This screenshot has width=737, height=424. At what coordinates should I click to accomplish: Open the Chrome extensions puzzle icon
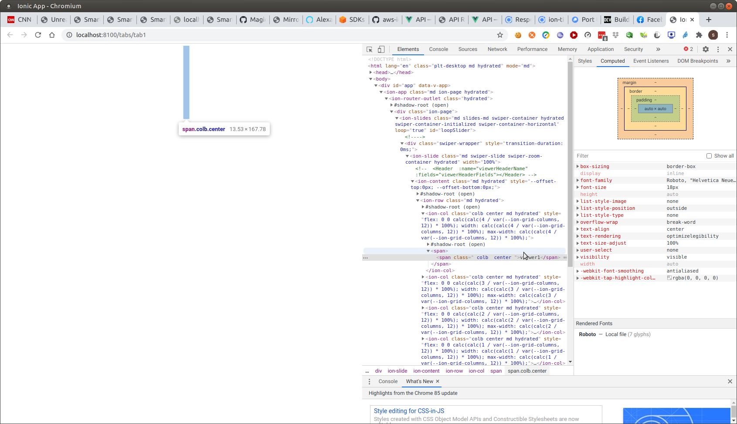coord(699,35)
